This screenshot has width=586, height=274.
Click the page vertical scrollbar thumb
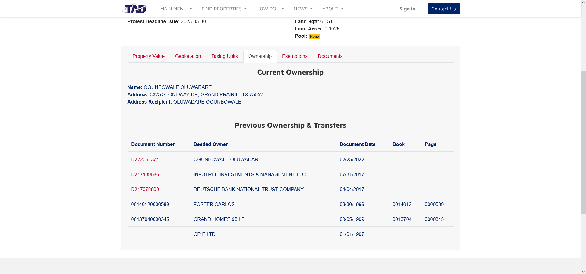[583, 142]
